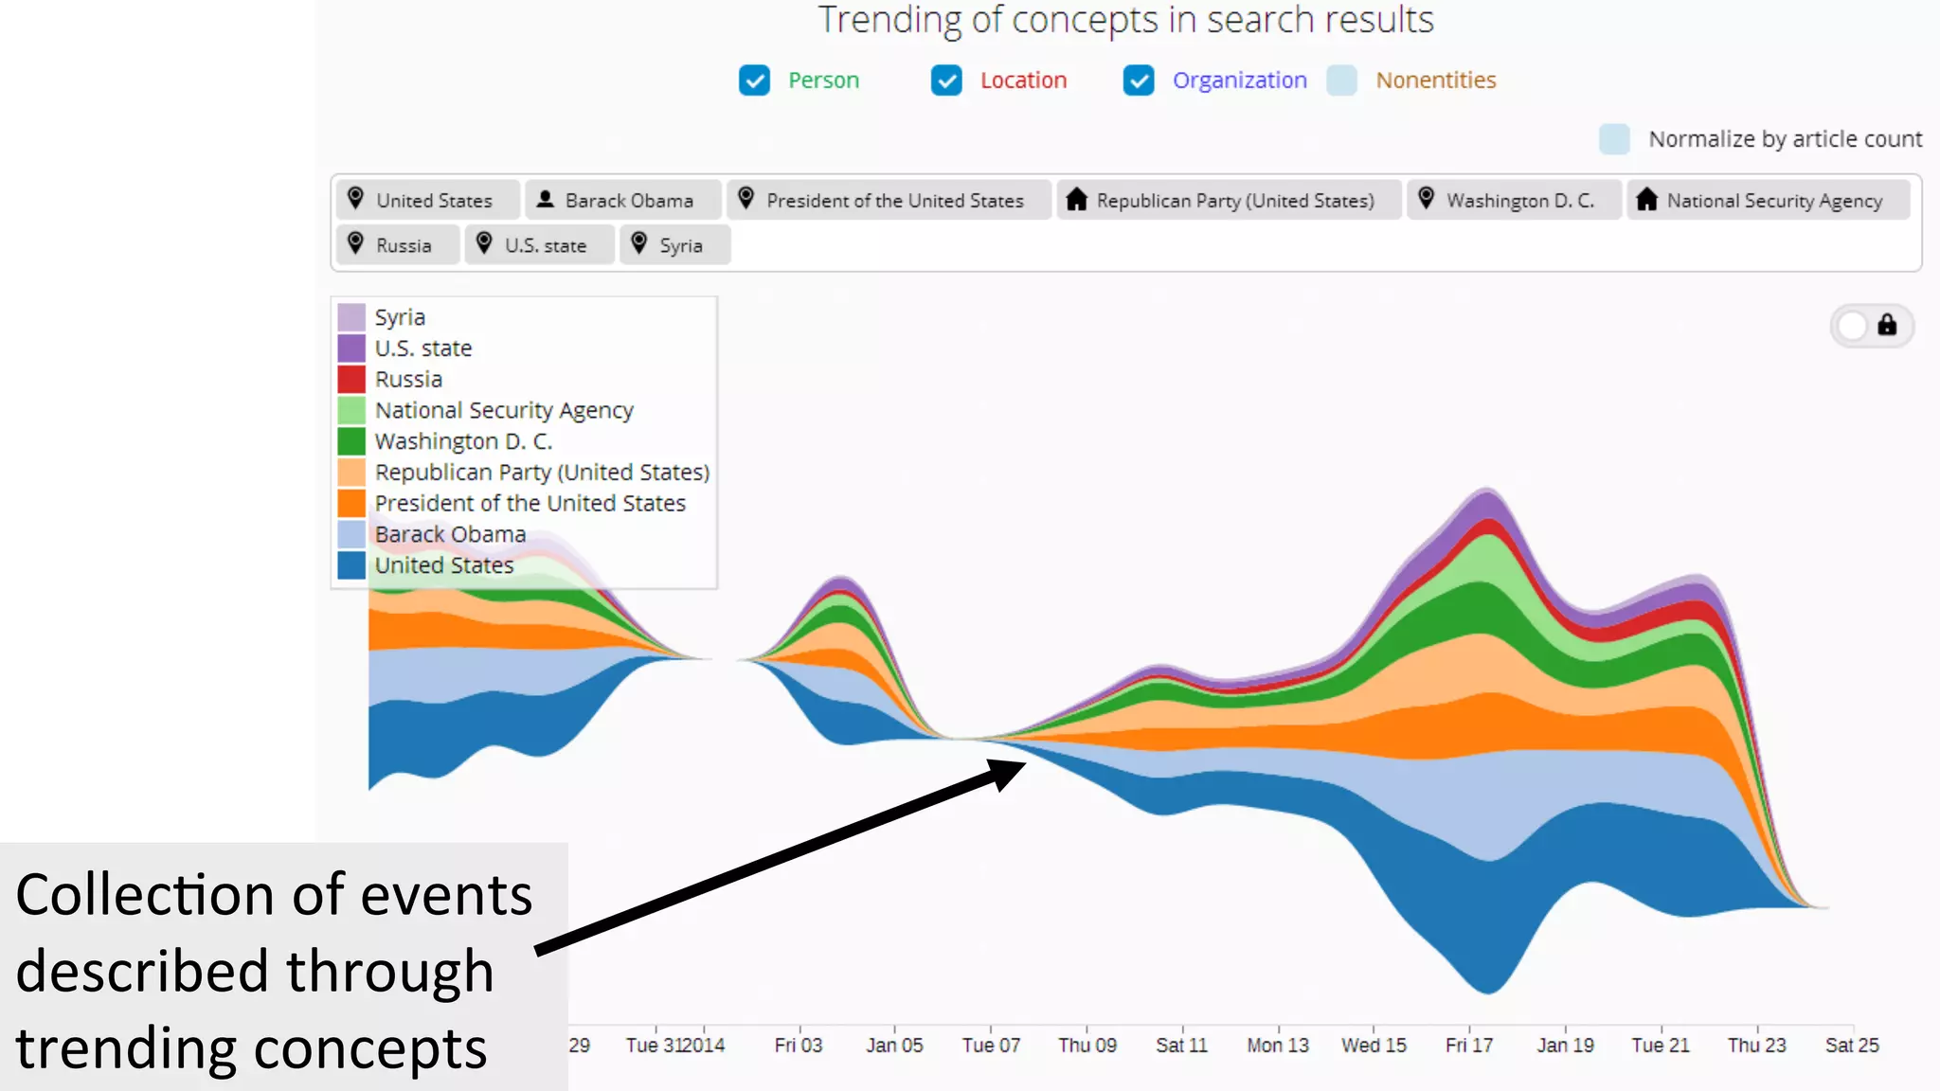Click the Russia location pin icon
This screenshot has height=1091, width=1940.
pyautogui.click(x=355, y=243)
